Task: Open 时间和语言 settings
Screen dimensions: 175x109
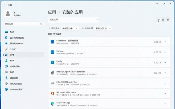Action: (x=23, y=66)
